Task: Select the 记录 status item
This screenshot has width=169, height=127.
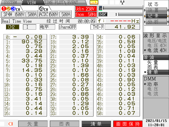Action: coord(156,16)
